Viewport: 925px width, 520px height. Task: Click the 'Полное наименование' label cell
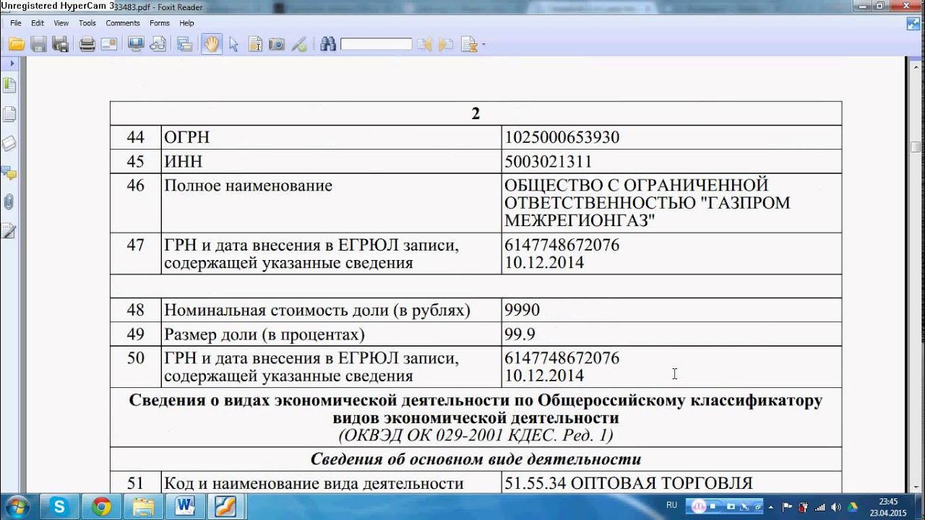coord(331,203)
